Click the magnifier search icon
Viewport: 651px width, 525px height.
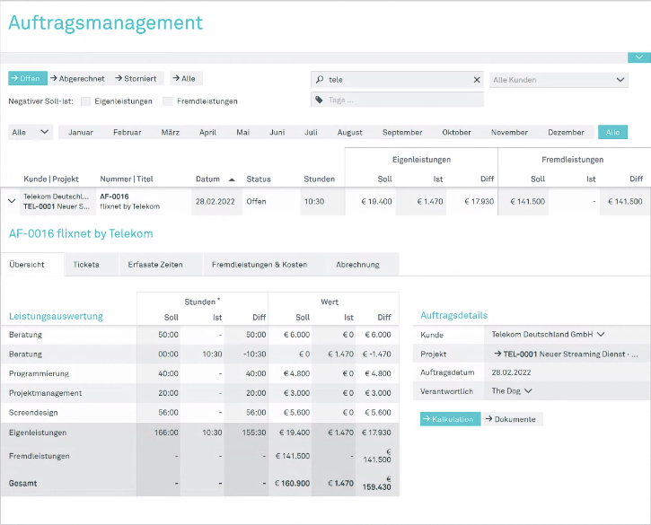[x=320, y=79]
